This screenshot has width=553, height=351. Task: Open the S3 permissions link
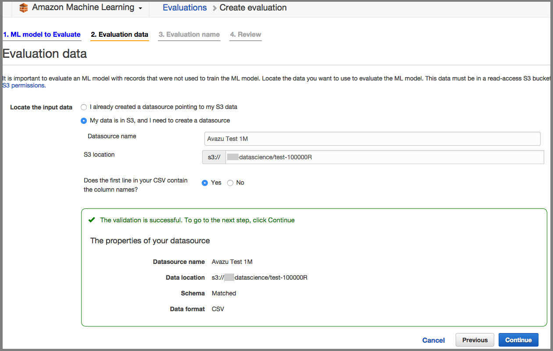click(23, 85)
